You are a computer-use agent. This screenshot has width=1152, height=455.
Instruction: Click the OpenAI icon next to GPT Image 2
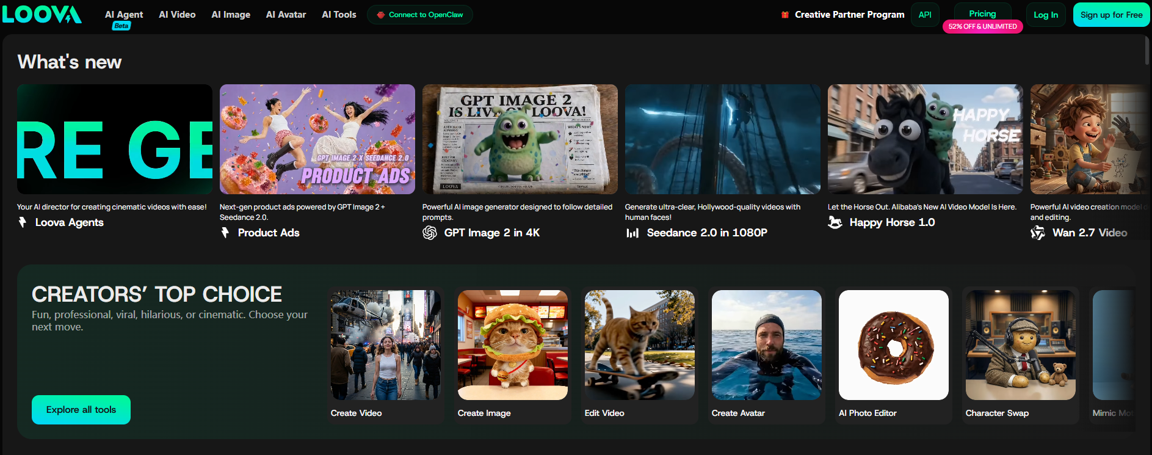point(430,233)
